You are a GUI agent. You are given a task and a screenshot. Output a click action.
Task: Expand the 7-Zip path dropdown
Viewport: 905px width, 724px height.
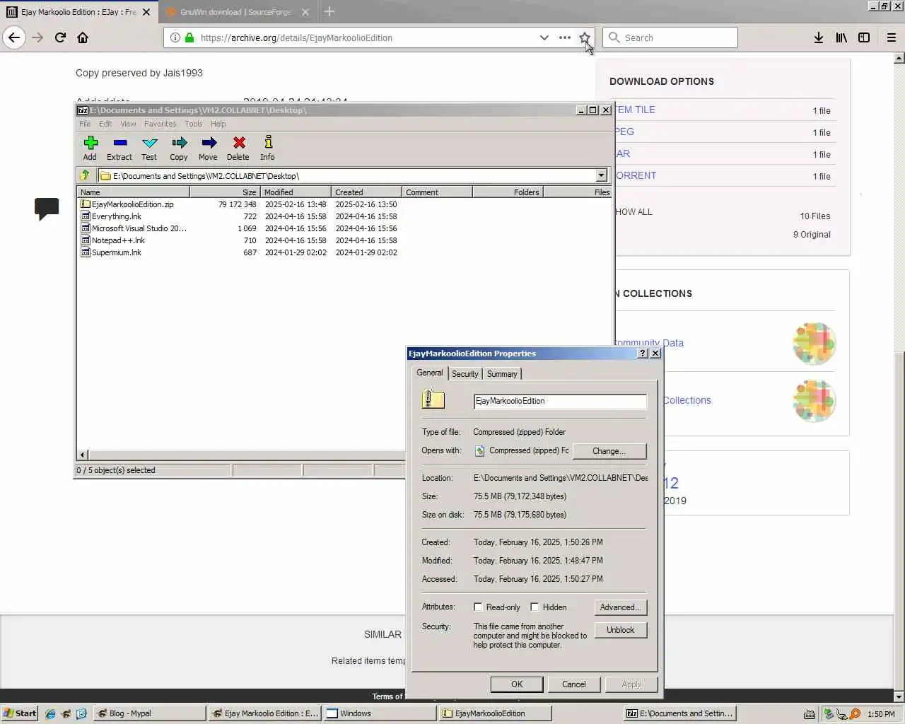601,175
